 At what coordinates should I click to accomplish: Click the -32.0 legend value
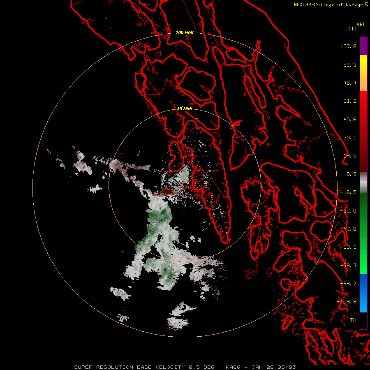pyautogui.click(x=348, y=211)
